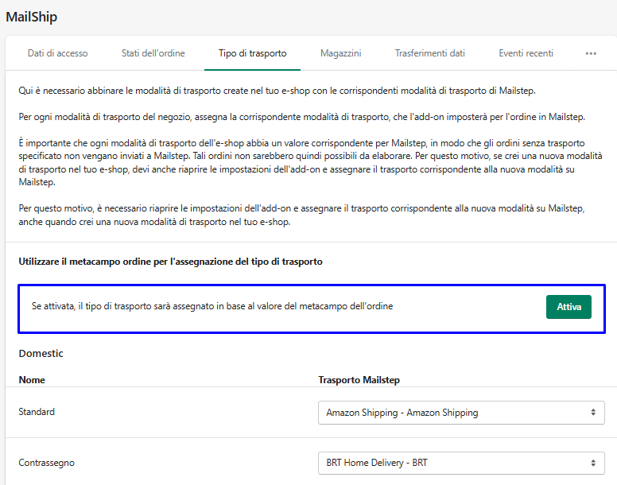Click the Trasporto Mailstep column header
Viewport: 617px width, 485px height.
click(x=359, y=380)
